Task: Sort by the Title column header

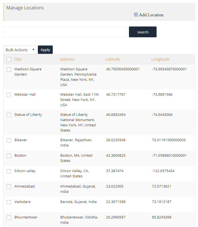Action: pyautogui.click(x=18, y=59)
